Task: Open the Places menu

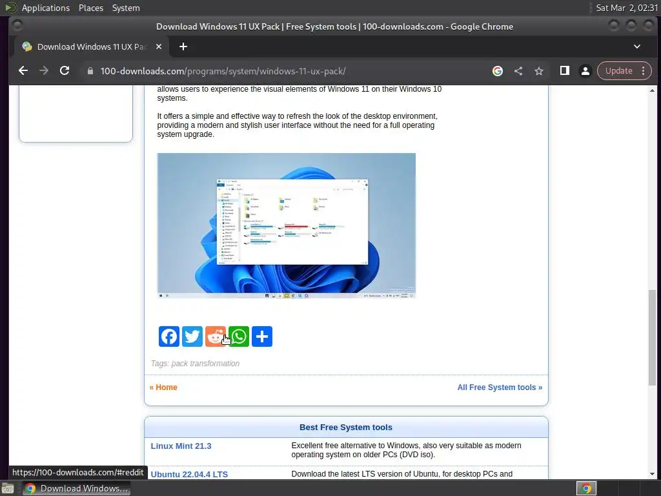Action: coord(90,8)
